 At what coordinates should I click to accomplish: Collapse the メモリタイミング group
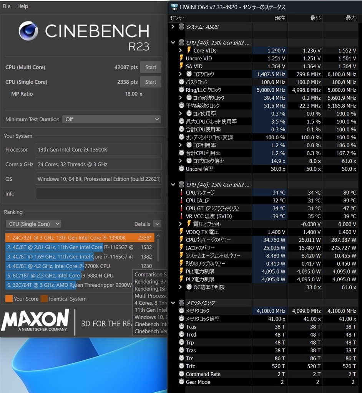pyautogui.click(x=173, y=303)
